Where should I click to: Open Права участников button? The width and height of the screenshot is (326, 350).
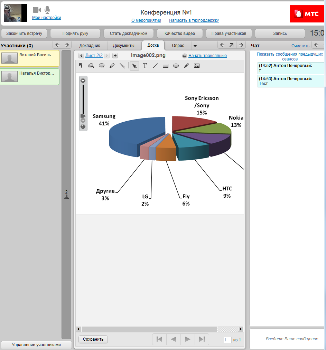tap(229, 34)
